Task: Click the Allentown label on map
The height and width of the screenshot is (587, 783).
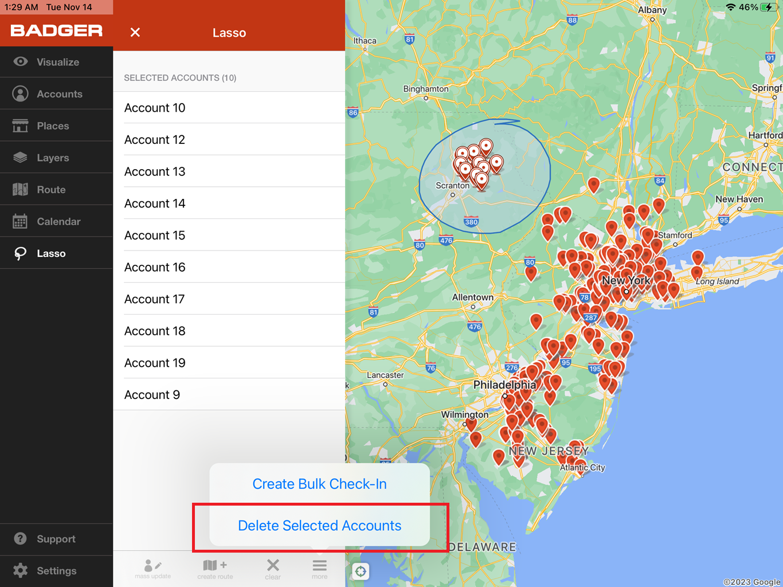Action: point(472,297)
